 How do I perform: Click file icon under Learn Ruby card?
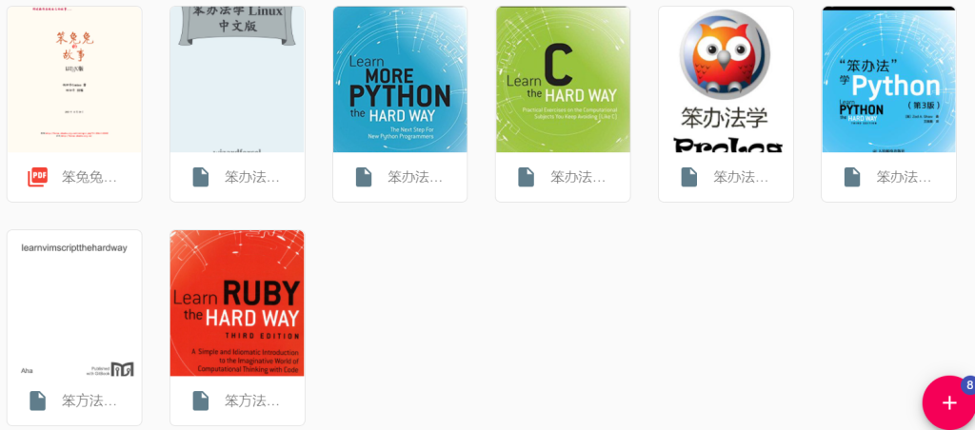point(200,401)
